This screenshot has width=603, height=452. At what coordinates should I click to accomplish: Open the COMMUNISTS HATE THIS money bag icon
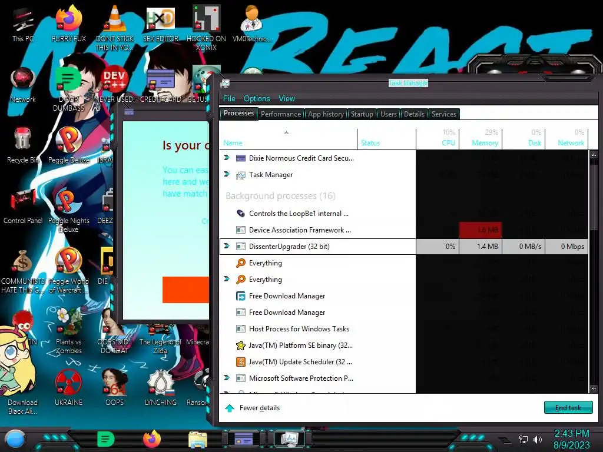click(x=23, y=271)
